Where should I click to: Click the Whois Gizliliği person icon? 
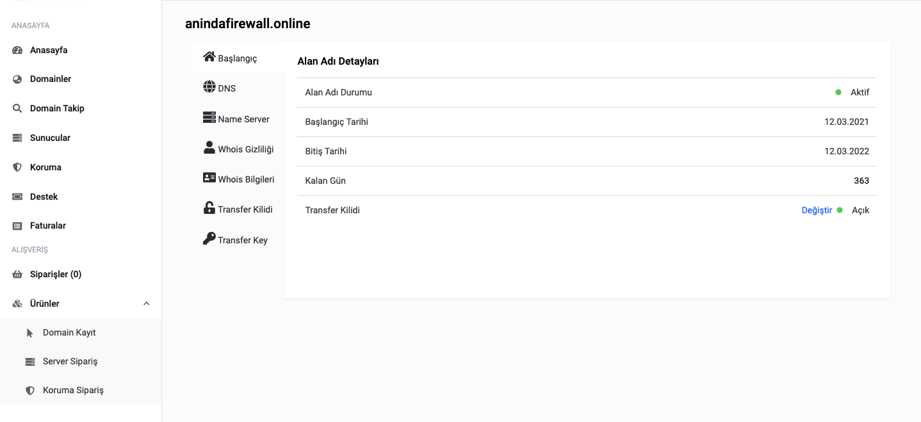[x=209, y=147]
